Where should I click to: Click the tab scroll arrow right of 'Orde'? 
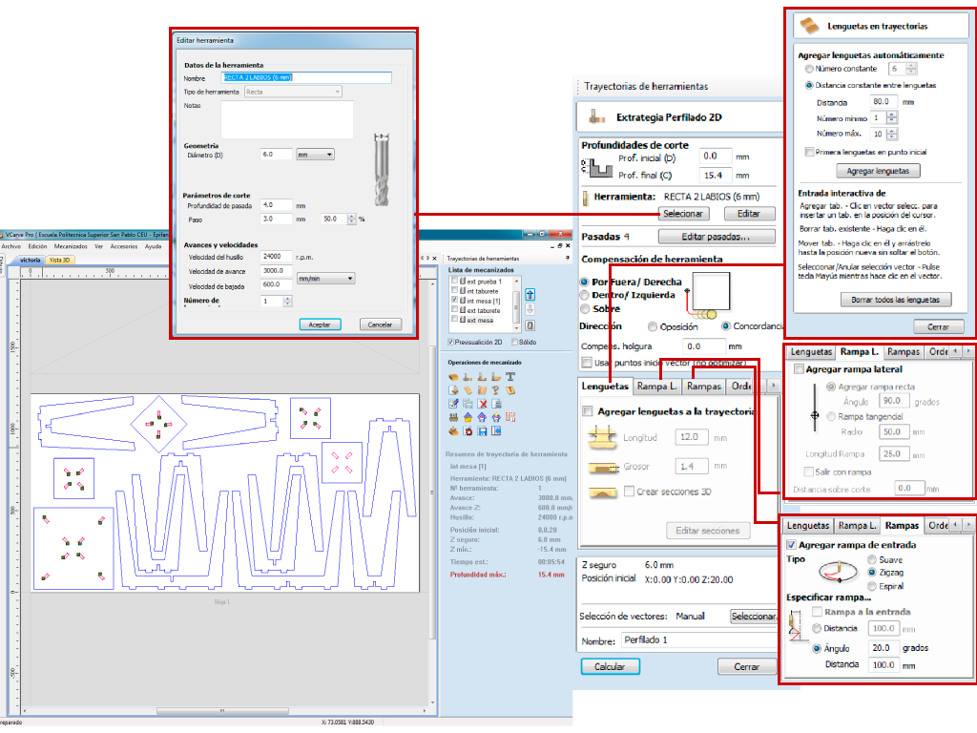click(773, 386)
